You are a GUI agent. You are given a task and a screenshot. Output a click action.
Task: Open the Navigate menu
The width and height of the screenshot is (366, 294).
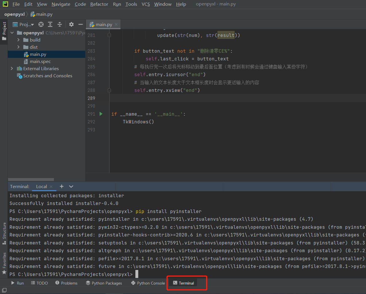click(x=61, y=4)
